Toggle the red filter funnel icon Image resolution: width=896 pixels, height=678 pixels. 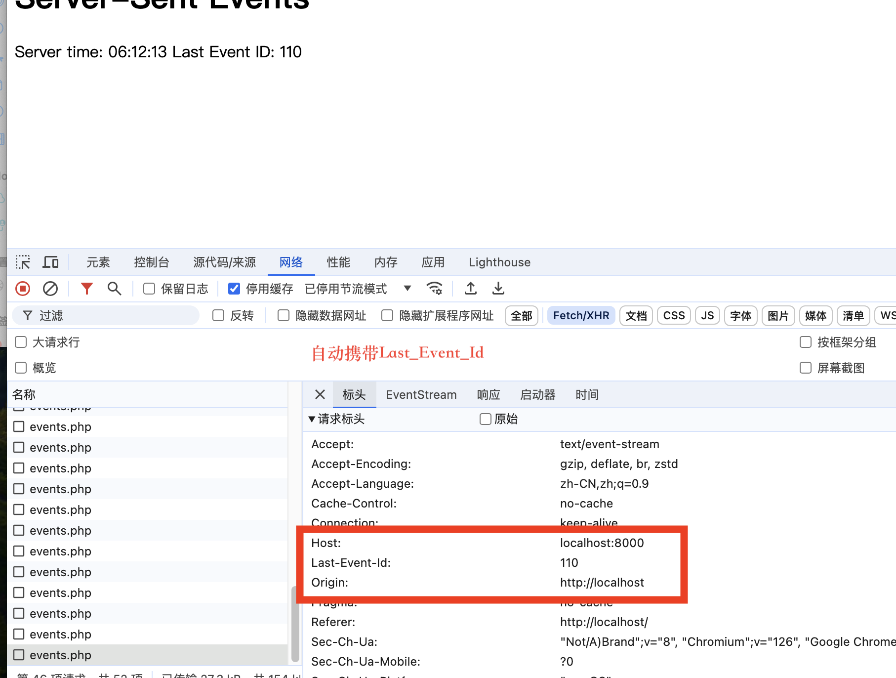coord(87,289)
